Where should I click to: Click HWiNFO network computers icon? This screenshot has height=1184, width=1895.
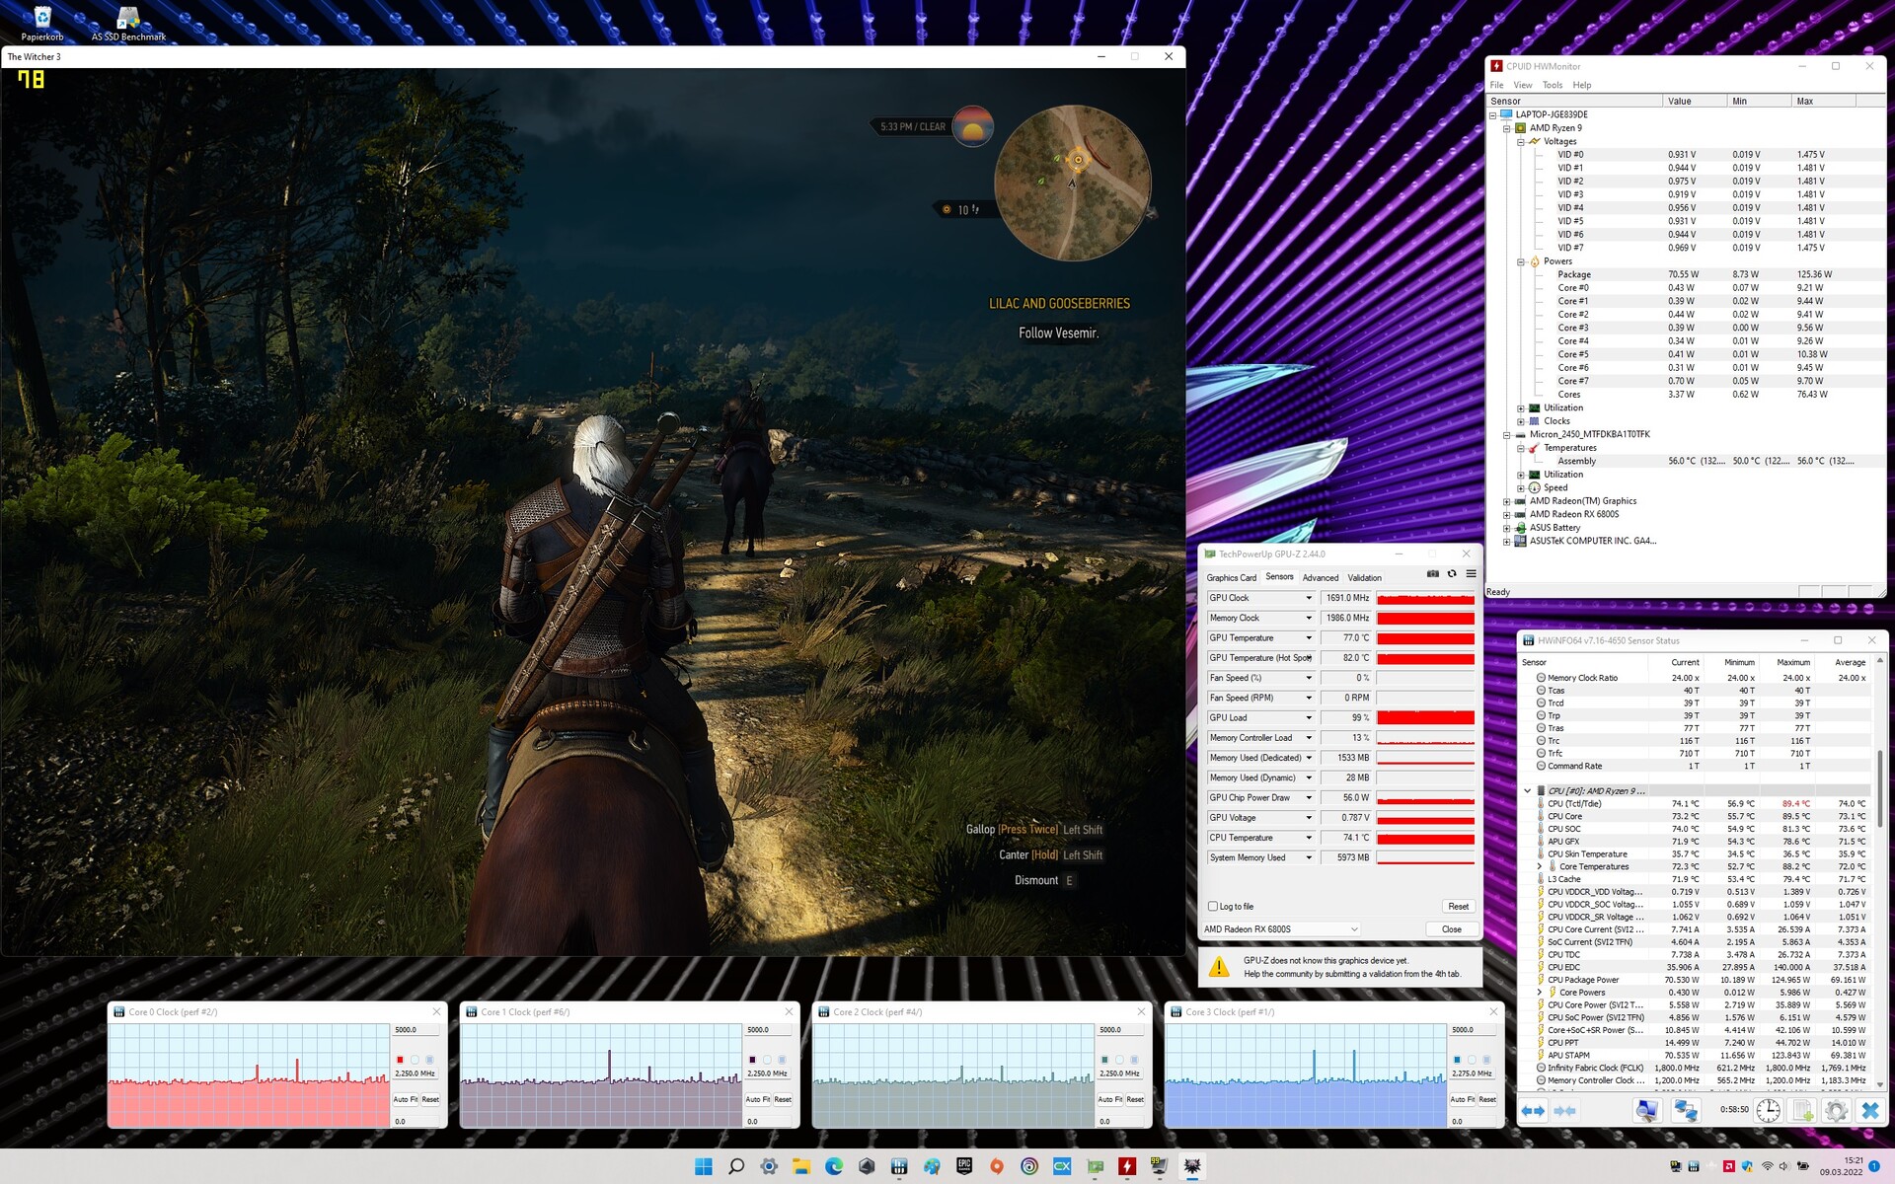[1686, 1111]
